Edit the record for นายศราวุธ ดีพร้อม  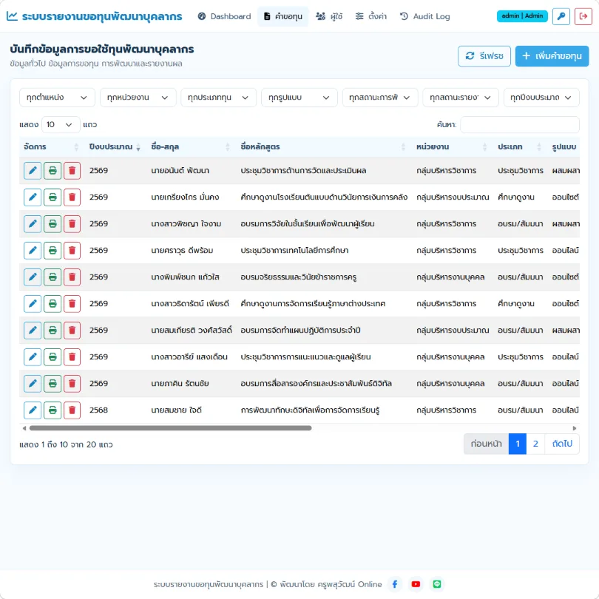tap(33, 250)
